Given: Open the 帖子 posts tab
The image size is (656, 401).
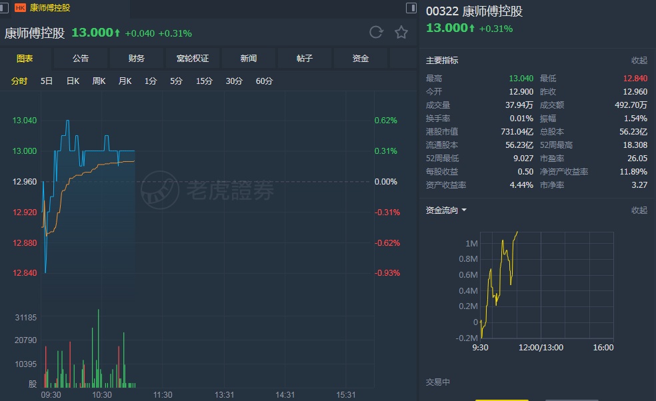Looking at the screenshot, I should (x=305, y=59).
